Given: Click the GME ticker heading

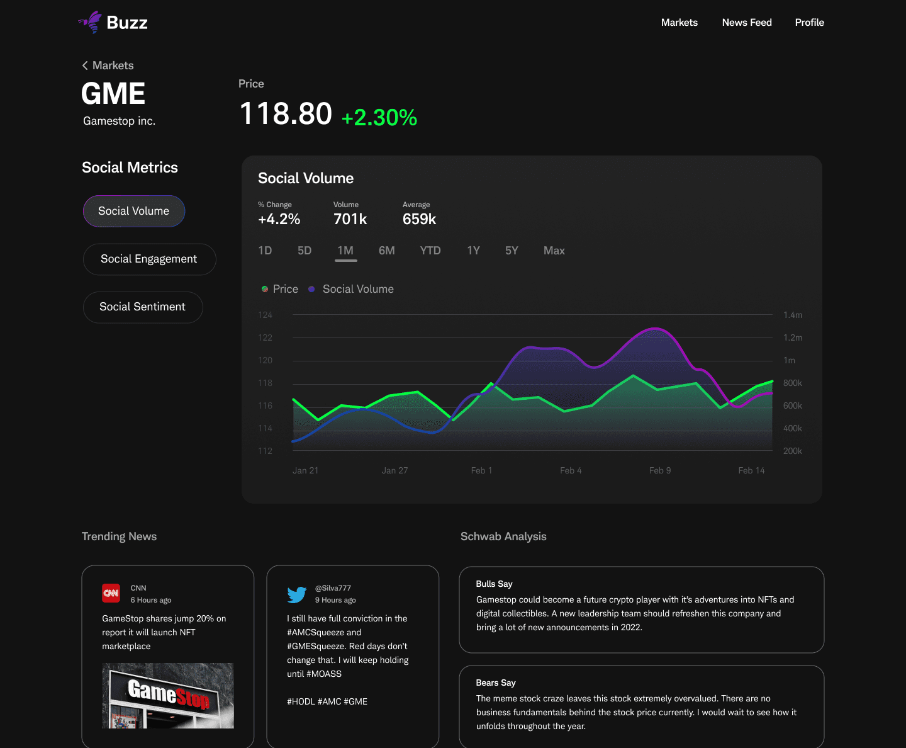Looking at the screenshot, I should pos(113,94).
